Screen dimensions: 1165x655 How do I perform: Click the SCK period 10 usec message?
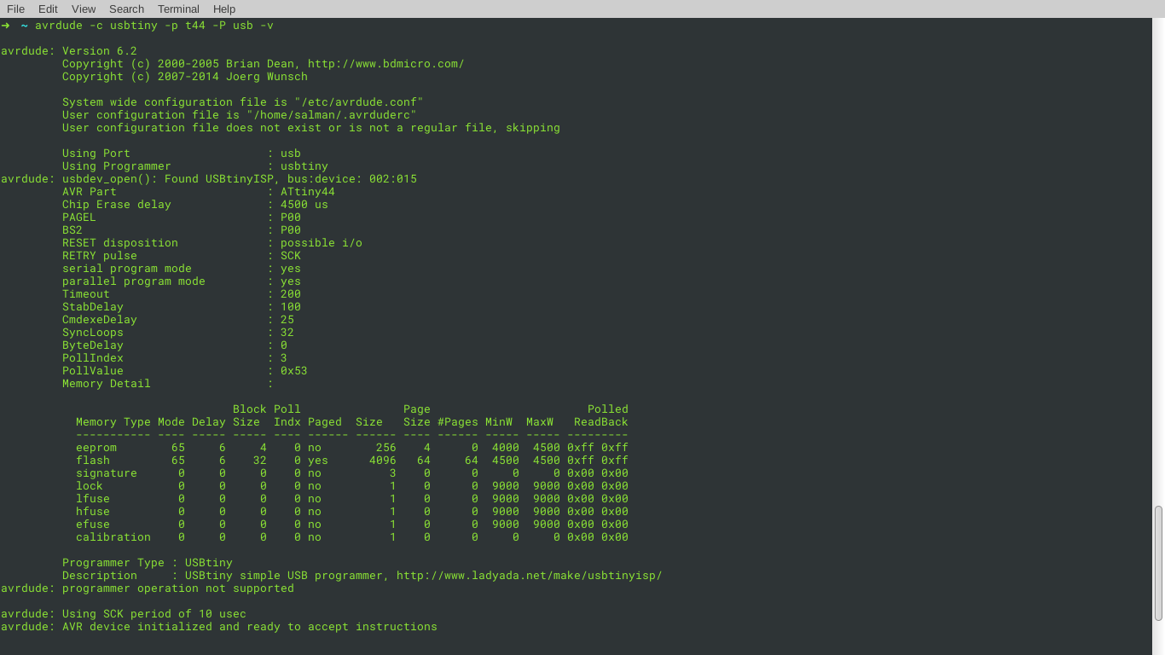coord(124,613)
